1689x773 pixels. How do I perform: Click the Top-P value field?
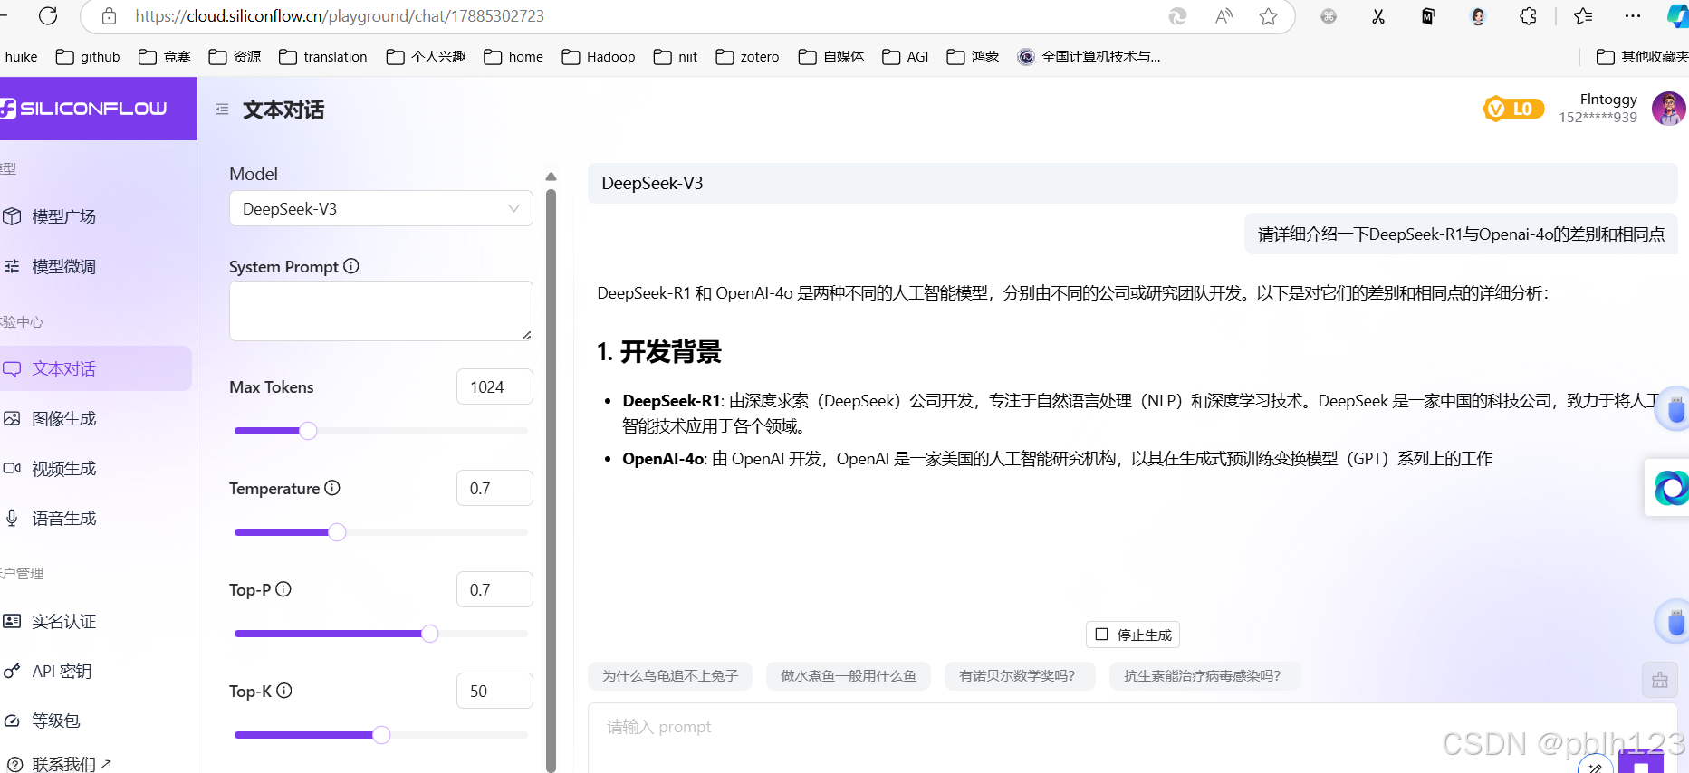coord(494,589)
